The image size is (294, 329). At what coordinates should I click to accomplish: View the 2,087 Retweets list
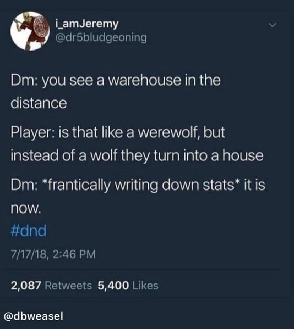click(51, 286)
